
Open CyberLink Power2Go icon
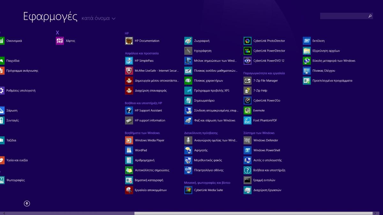248,100
